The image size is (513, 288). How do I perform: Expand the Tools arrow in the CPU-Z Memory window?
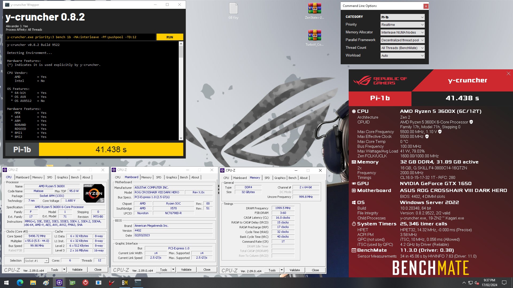tap(281, 270)
